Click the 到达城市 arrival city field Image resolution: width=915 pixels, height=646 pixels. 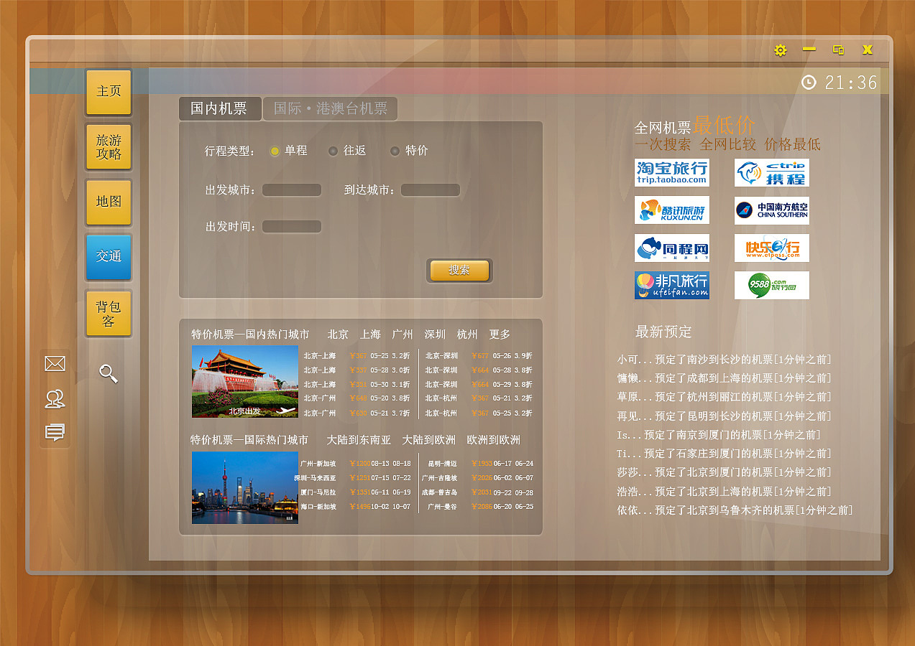click(x=431, y=190)
